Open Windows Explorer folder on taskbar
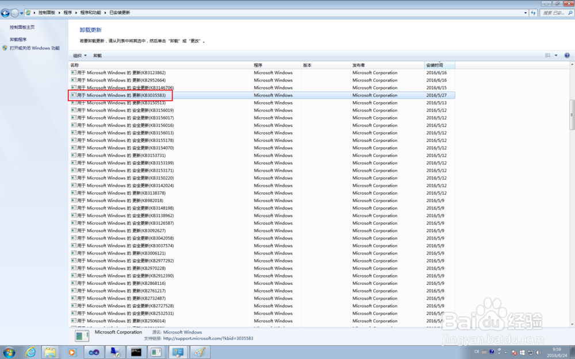 [x=51, y=353]
